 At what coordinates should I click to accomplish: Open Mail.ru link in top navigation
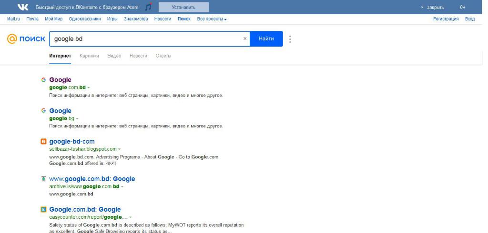pyautogui.click(x=13, y=19)
